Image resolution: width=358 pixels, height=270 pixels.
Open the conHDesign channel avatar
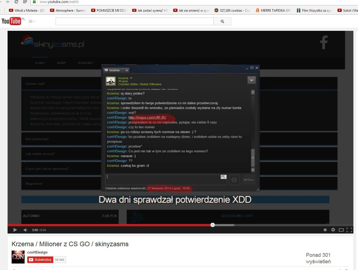coord(18,257)
